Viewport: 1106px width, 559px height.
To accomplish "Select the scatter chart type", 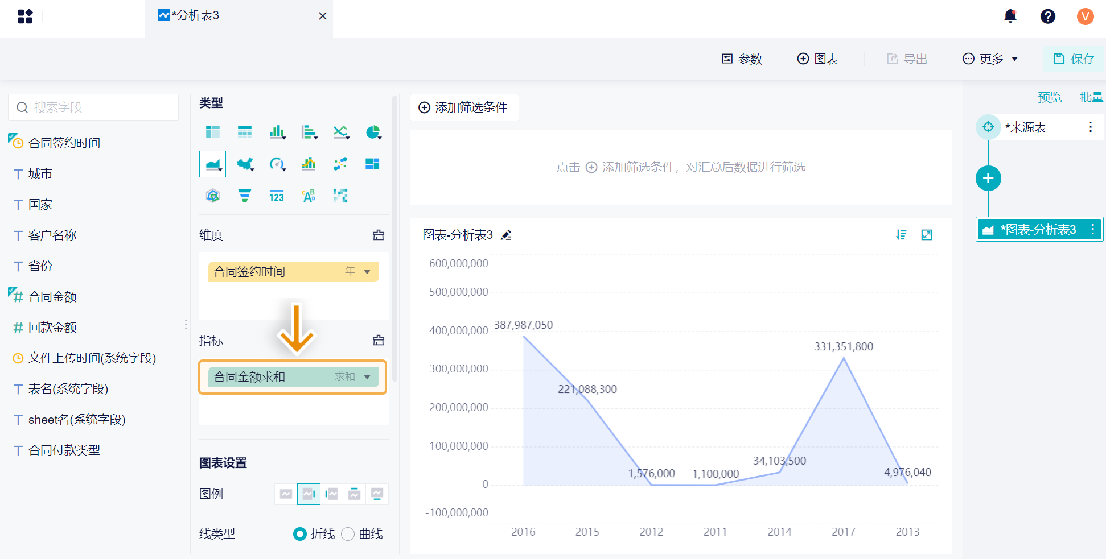I will [x=340, y=164].
